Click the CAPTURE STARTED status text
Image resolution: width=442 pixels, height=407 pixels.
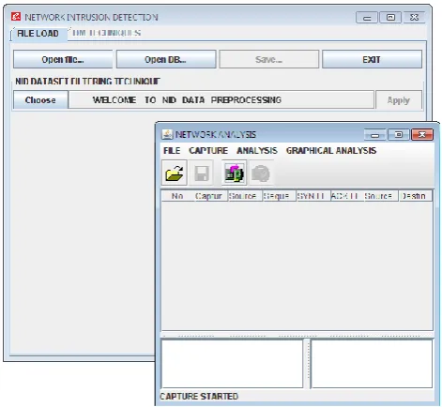pyautogui.click(x=199, y=397)
